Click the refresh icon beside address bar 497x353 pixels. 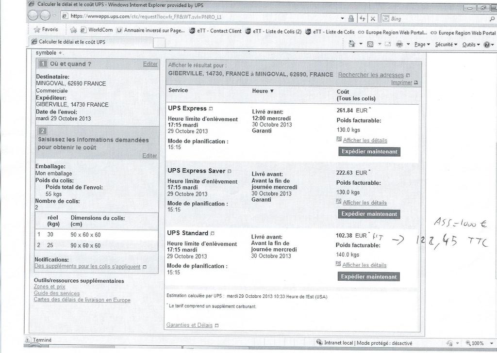coord(362,18)
